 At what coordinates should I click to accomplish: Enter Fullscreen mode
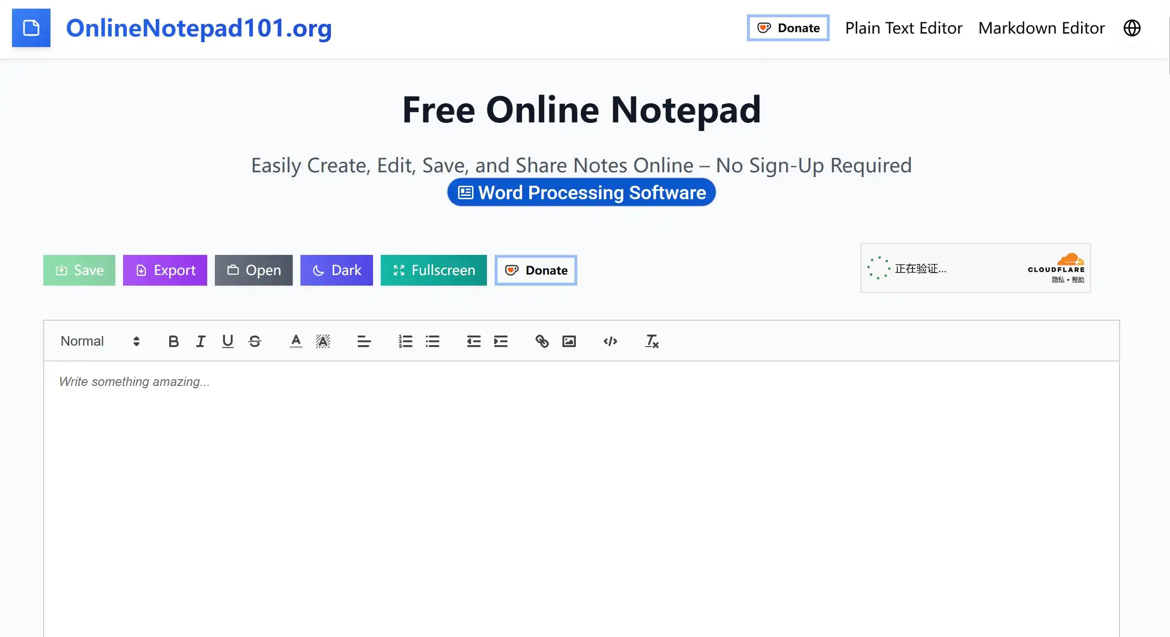pos(434,270)
